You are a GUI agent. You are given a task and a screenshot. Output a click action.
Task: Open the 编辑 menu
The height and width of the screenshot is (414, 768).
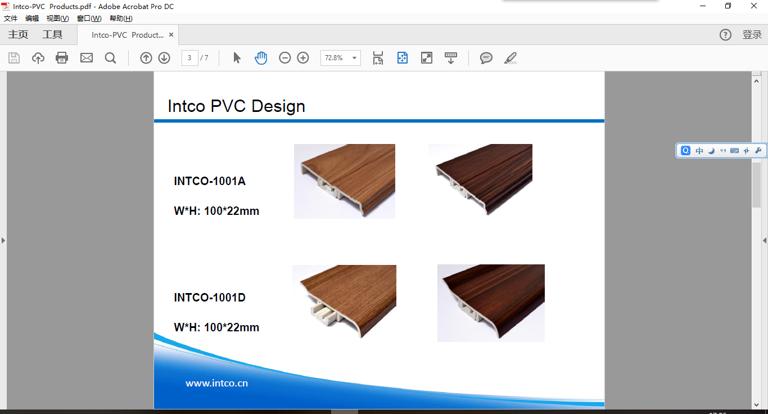[x=32, y=19]
